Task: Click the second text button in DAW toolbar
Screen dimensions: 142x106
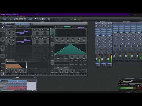Action: click(60, 19)
